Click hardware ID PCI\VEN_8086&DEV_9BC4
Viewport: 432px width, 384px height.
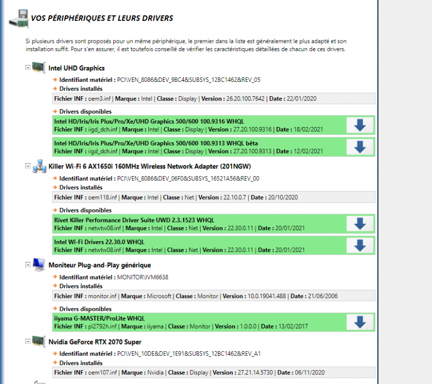point(189,80)
